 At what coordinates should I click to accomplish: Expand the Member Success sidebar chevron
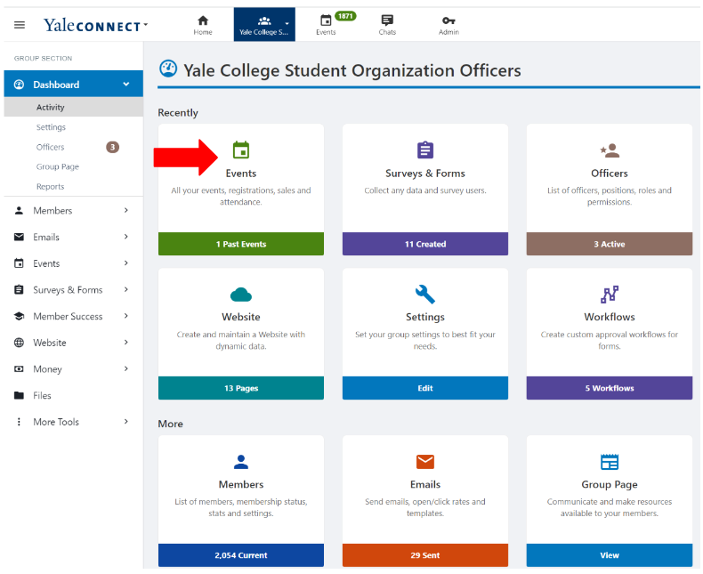click(x=126, y=316)
